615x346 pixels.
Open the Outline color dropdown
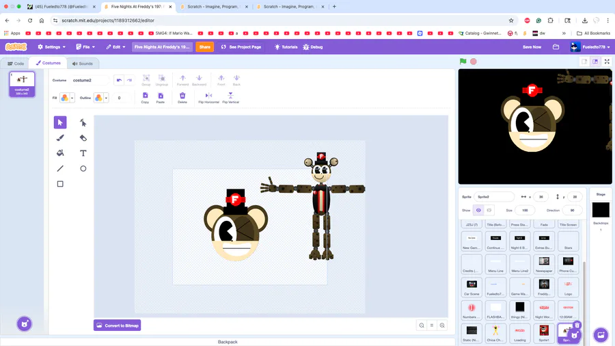[106, 98]
